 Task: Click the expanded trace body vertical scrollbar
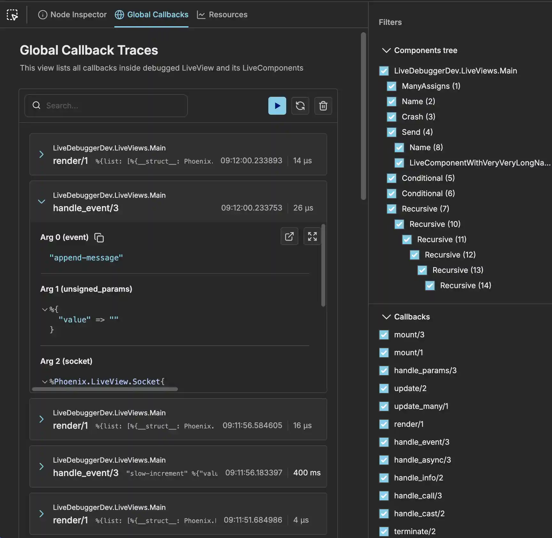tap(323, 265)
